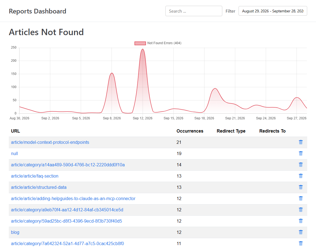Open category a14aa489-590d-4766 link
Screen dimensions: 316x247
pyautogui.click(x=68, y=165)
